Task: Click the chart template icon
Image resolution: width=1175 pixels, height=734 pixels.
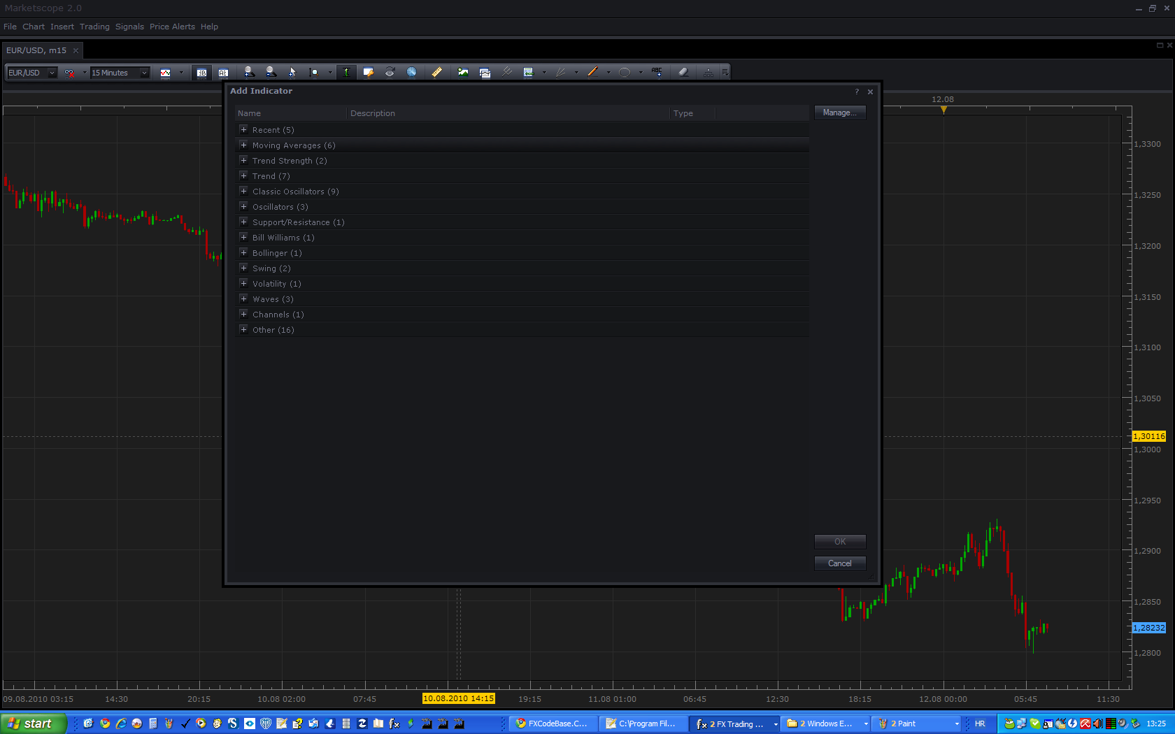Action: (485, 72)
